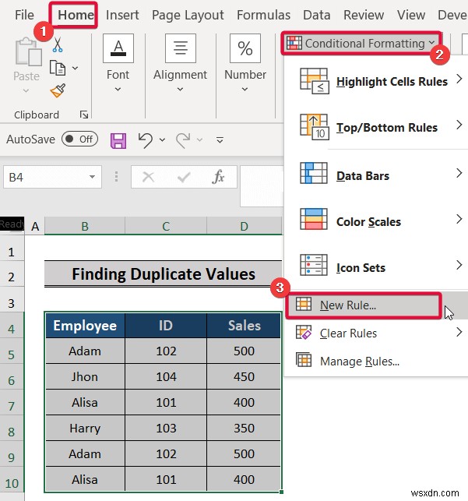Click the Color Scales icon

314,219
